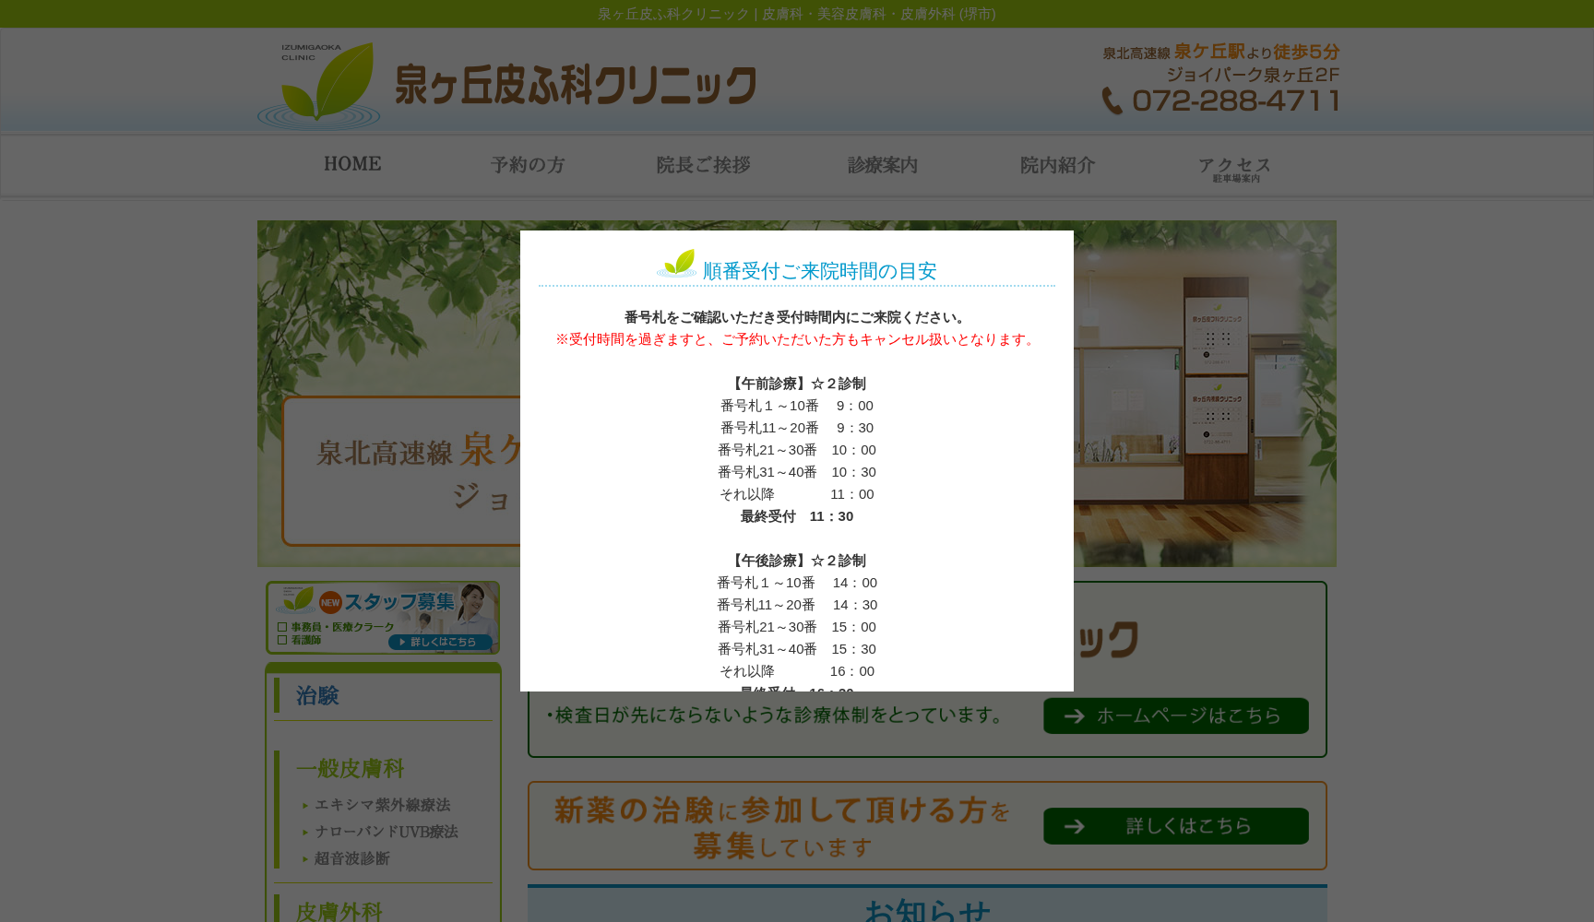Check the 看護師 checkbox

(280, 639)
